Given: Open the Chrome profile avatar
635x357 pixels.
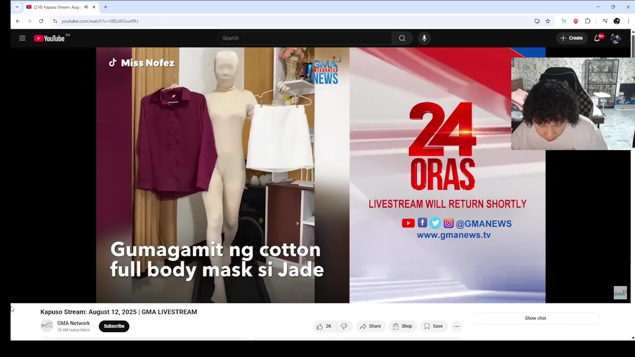Looking at the screenshot, I should [617, 21].
